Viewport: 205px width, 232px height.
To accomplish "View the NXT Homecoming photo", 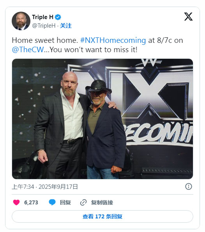I will click(102, 119).
